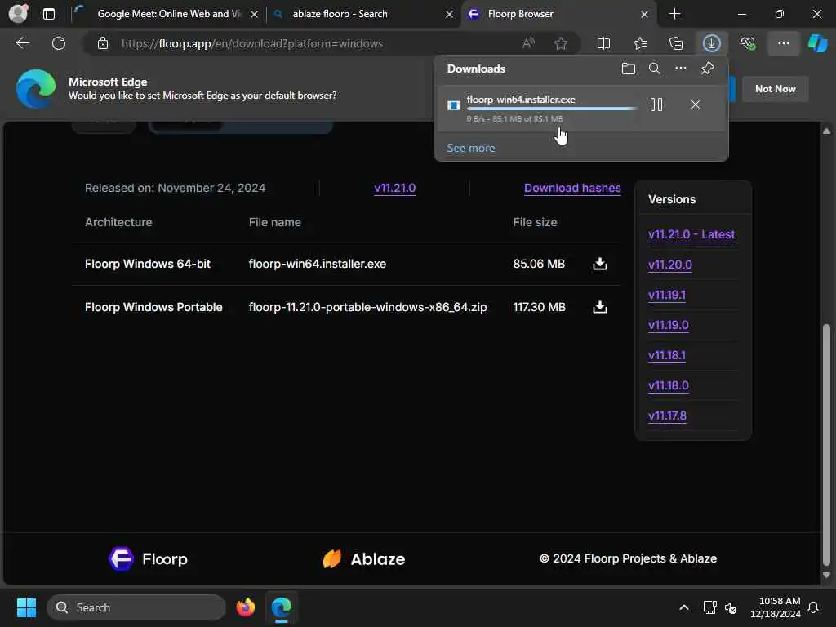The height and width of the screenshot is (627, 836).
Task: Click the scrollbar up arrow
Action: coord(826,131)
